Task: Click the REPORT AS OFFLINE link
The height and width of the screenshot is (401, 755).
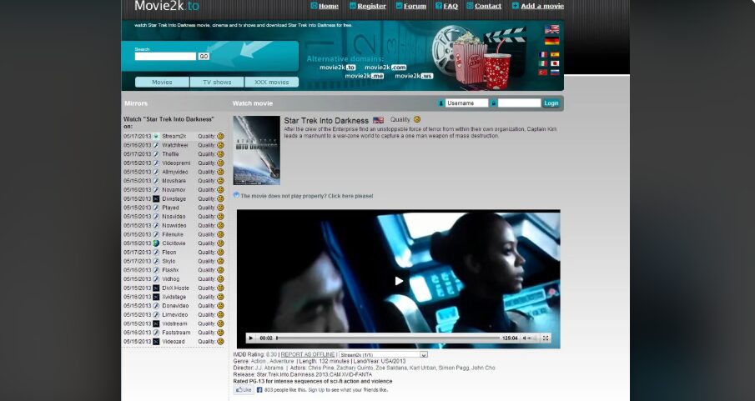Action: tap(308, 355)
